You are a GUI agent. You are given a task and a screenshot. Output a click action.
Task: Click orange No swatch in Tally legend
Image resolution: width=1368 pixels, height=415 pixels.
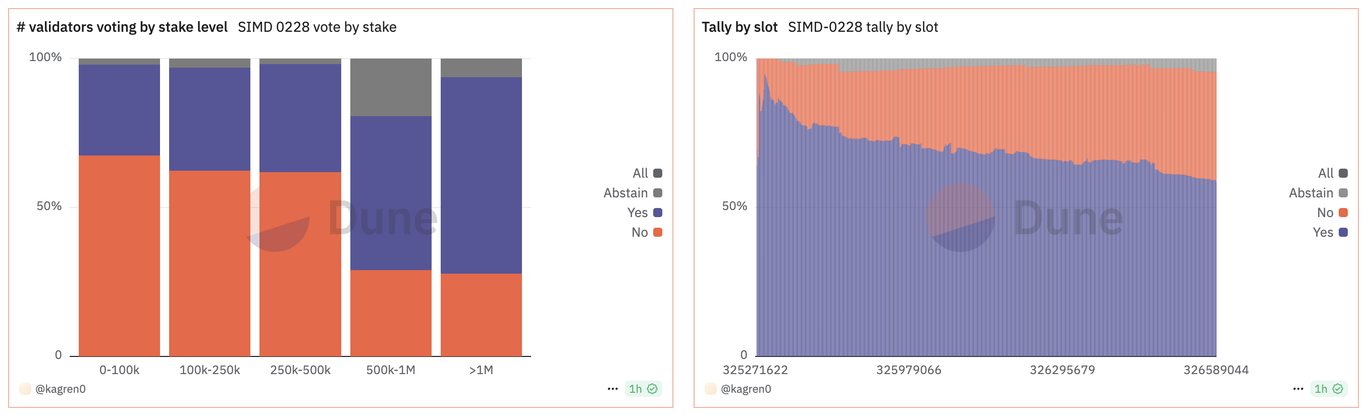pos(1343,213)
